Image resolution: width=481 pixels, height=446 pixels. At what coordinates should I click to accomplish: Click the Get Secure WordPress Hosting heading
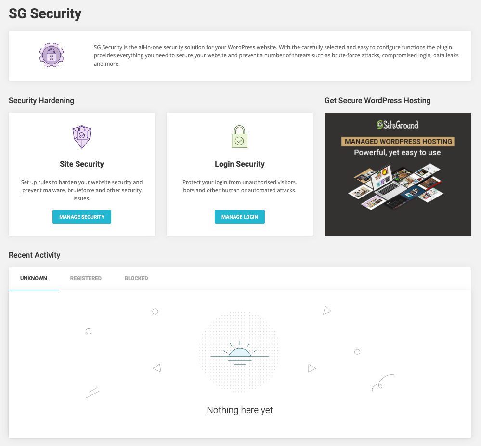pyautogui.click(x=377, y=100)
